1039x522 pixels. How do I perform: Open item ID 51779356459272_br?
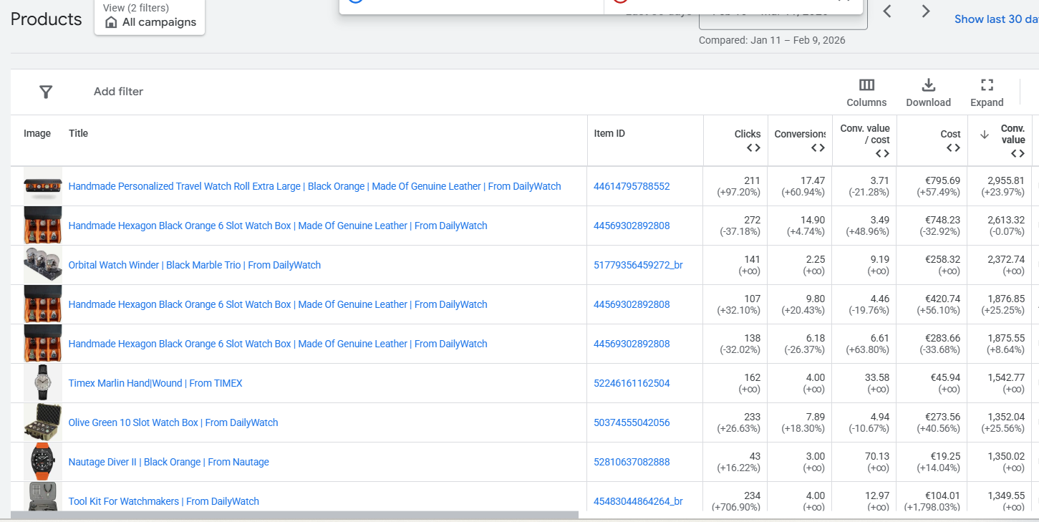[638, 265]
